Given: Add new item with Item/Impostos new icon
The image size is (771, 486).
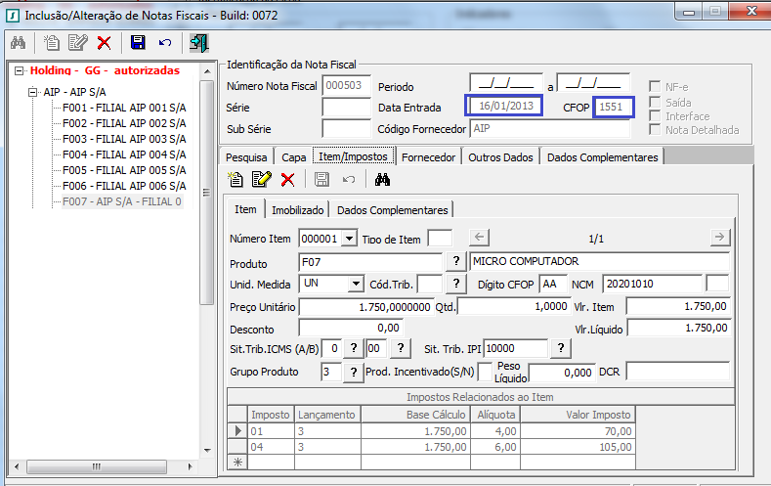Looking at the screenshot, I should (236, 179).
